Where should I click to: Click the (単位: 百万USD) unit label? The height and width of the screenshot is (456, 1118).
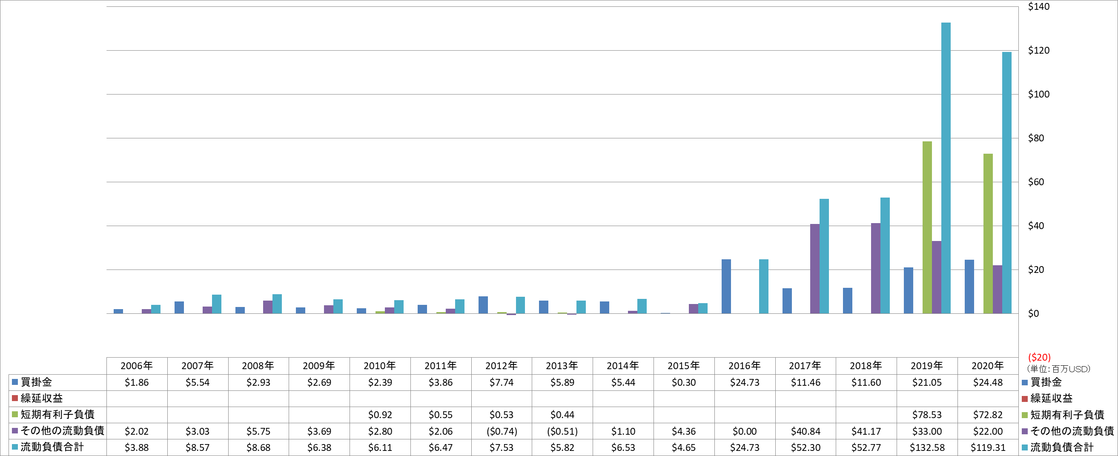[1058, 369]
